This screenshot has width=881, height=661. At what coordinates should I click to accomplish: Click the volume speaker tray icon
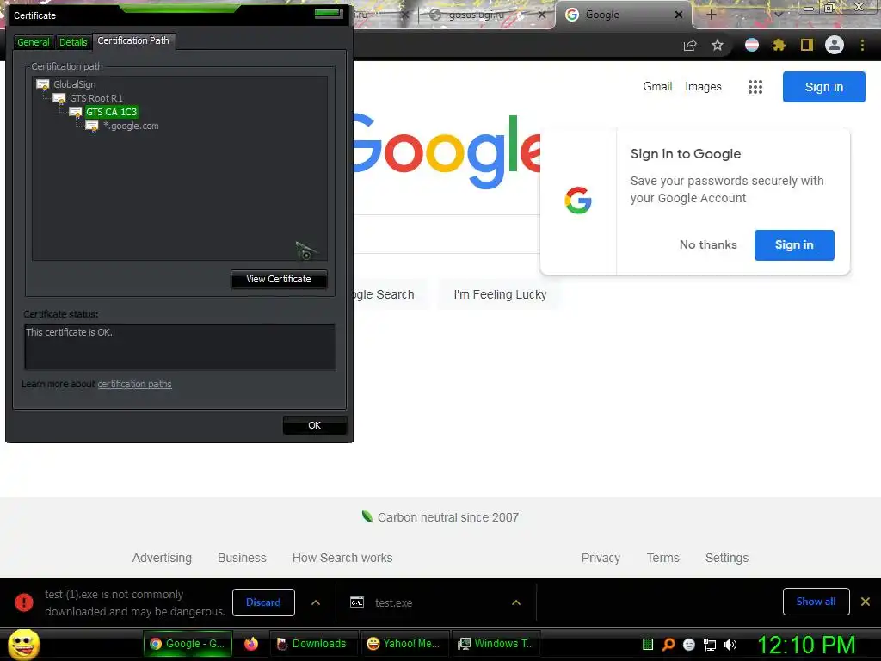tap(730, 645)
